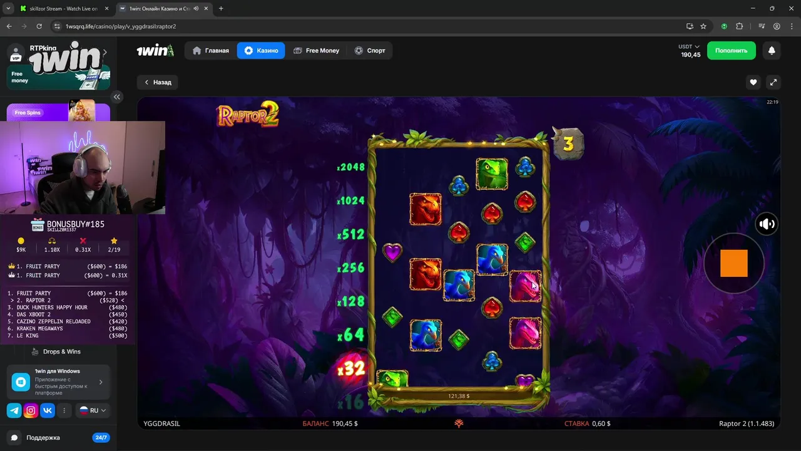
Task: Click the 121,38 $ win amount bar
Action: pyautogui.click(x=459, y=396)
